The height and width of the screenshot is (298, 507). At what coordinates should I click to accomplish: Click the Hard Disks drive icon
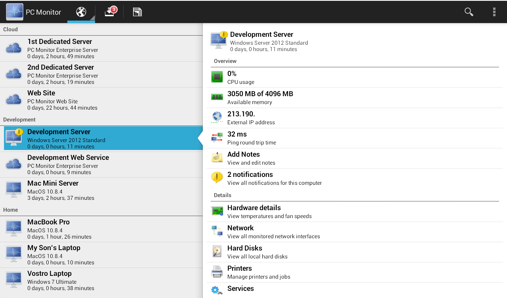click(x=217, y=251)
